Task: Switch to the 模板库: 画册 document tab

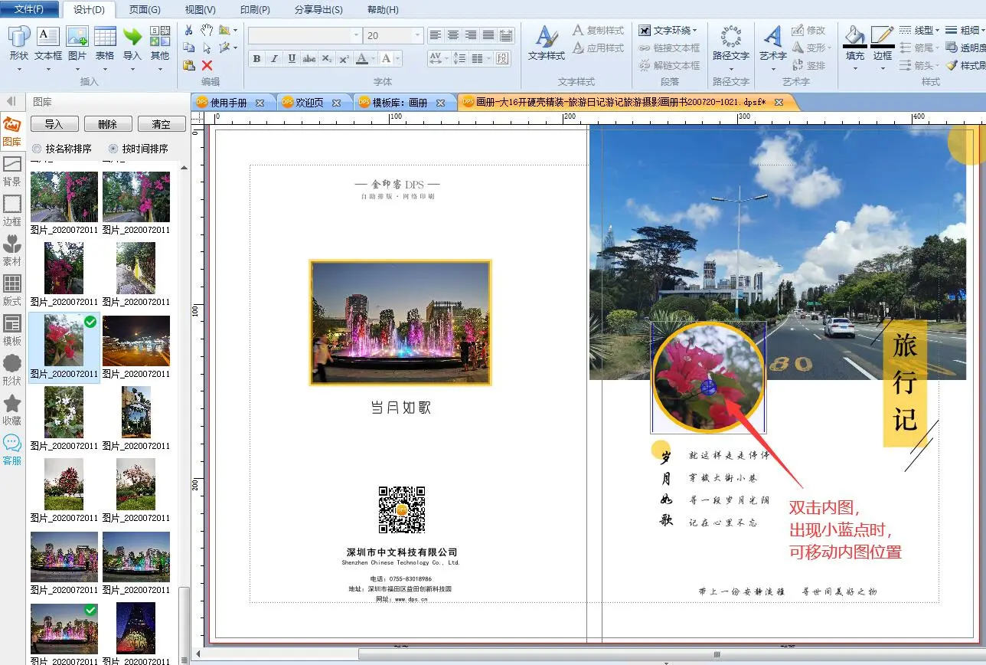Action: (400, 102)
